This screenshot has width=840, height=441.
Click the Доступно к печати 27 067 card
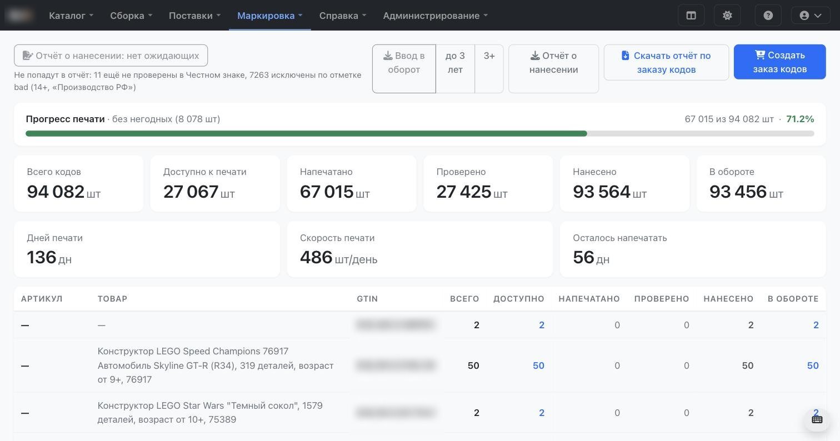(x=215, y=183)
